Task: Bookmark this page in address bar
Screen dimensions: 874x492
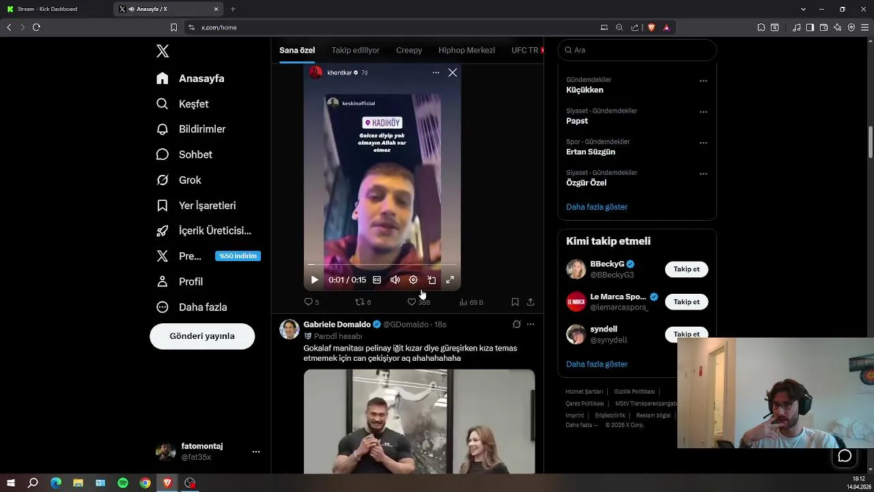Action: click(173, 27)
